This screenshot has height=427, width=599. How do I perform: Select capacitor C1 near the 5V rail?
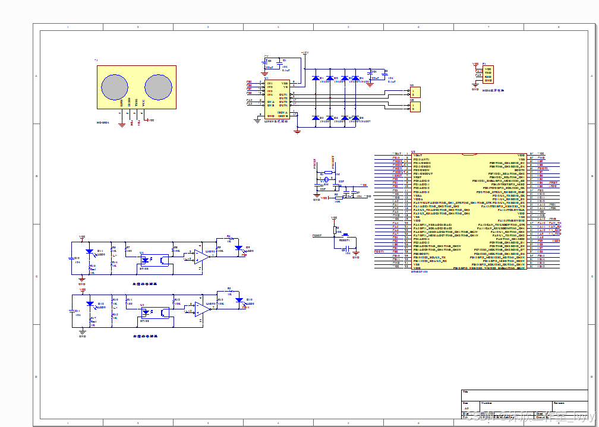click(279, 64)
